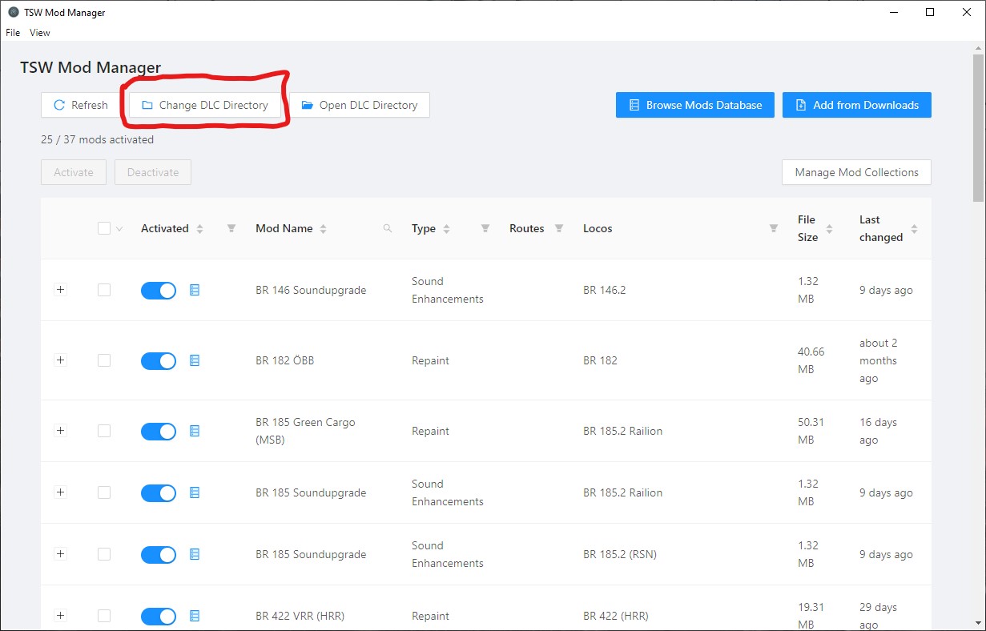Open the File menu
Screen dimensions: 986x631
13,33
